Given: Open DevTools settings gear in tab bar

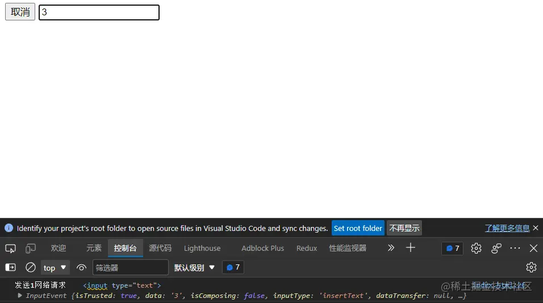Looking at the screenshot, I should pyautogui.click(x=476, y=248).
